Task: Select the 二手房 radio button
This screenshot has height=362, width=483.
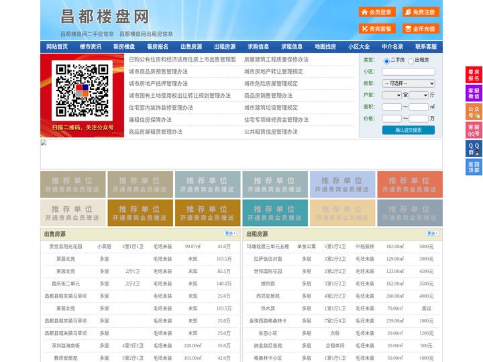Action: point(386,61)
